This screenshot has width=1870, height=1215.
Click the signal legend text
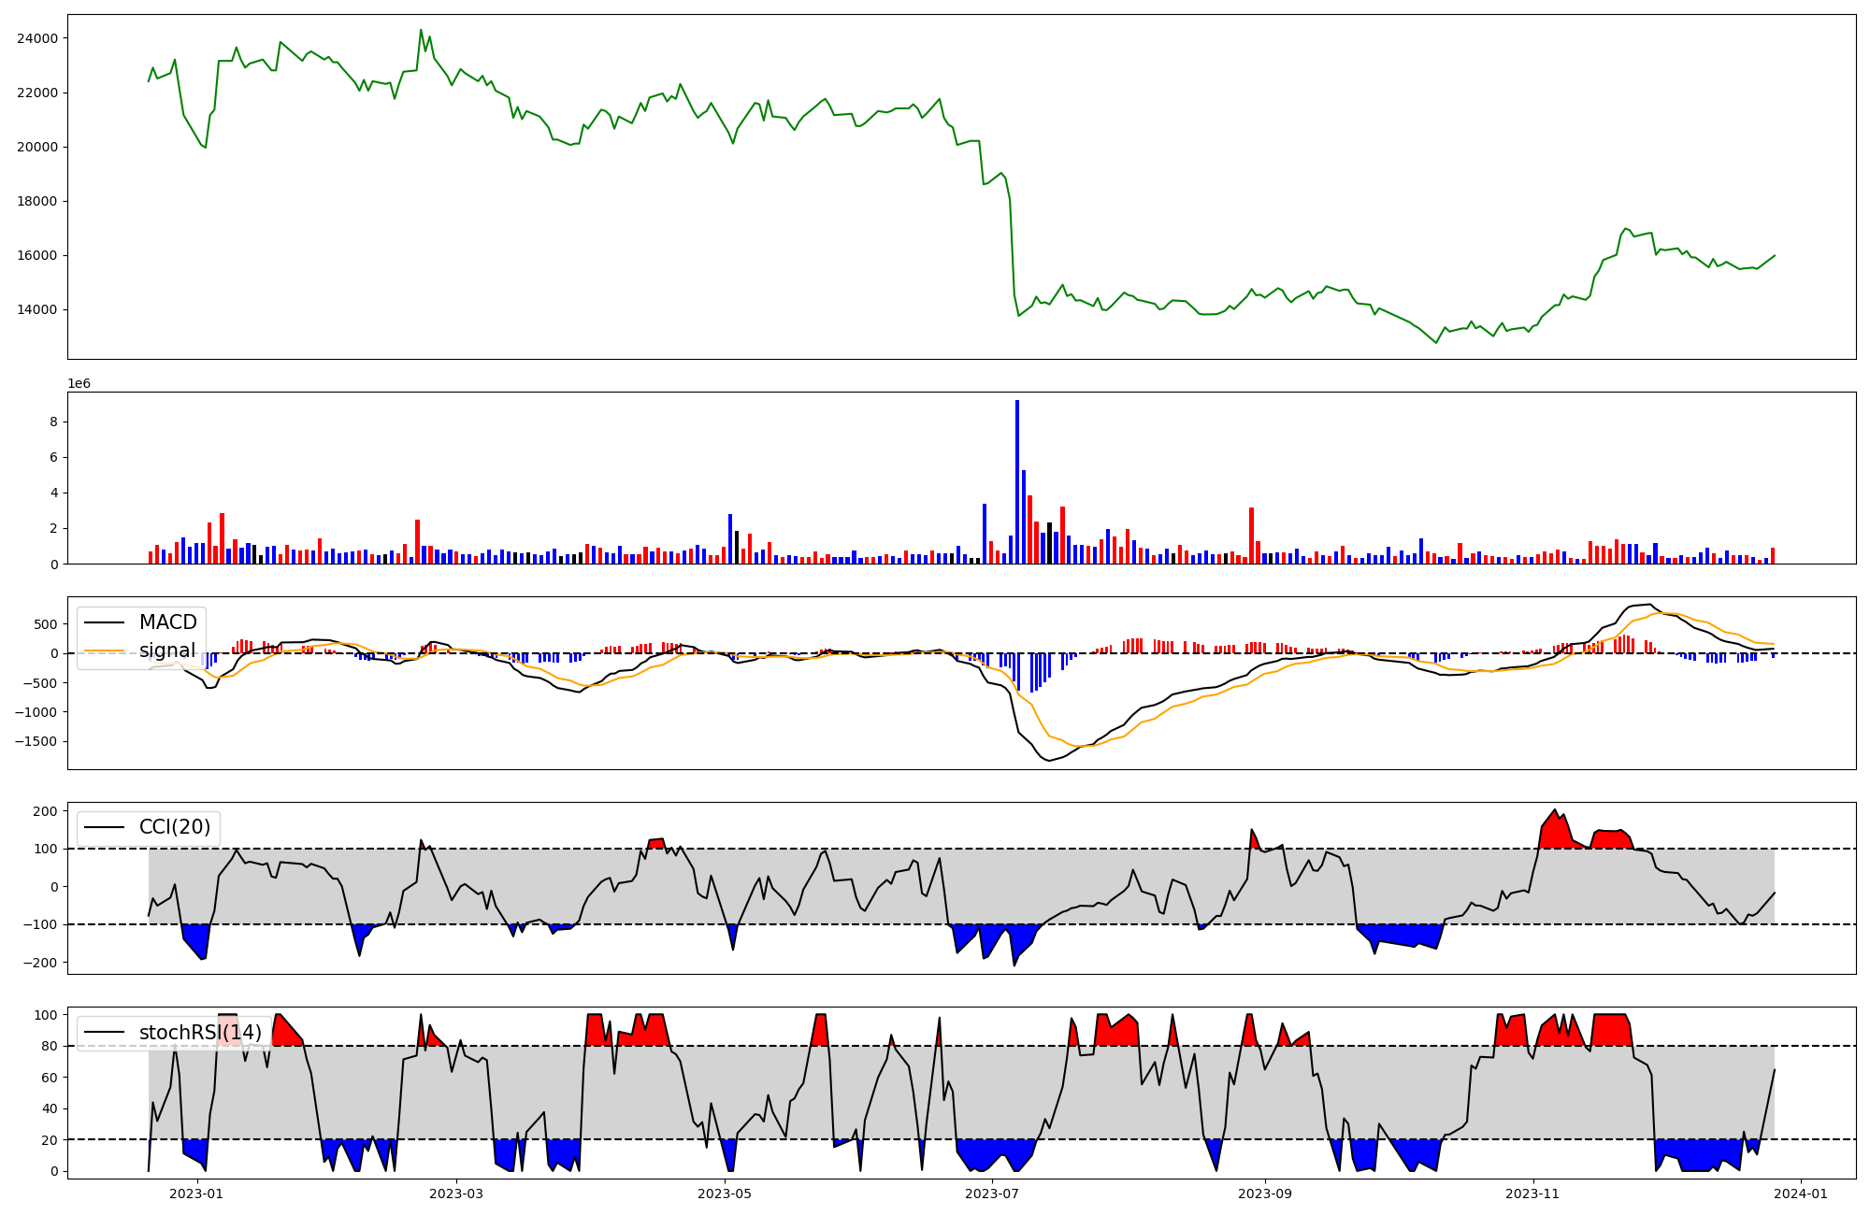[167, 650]
